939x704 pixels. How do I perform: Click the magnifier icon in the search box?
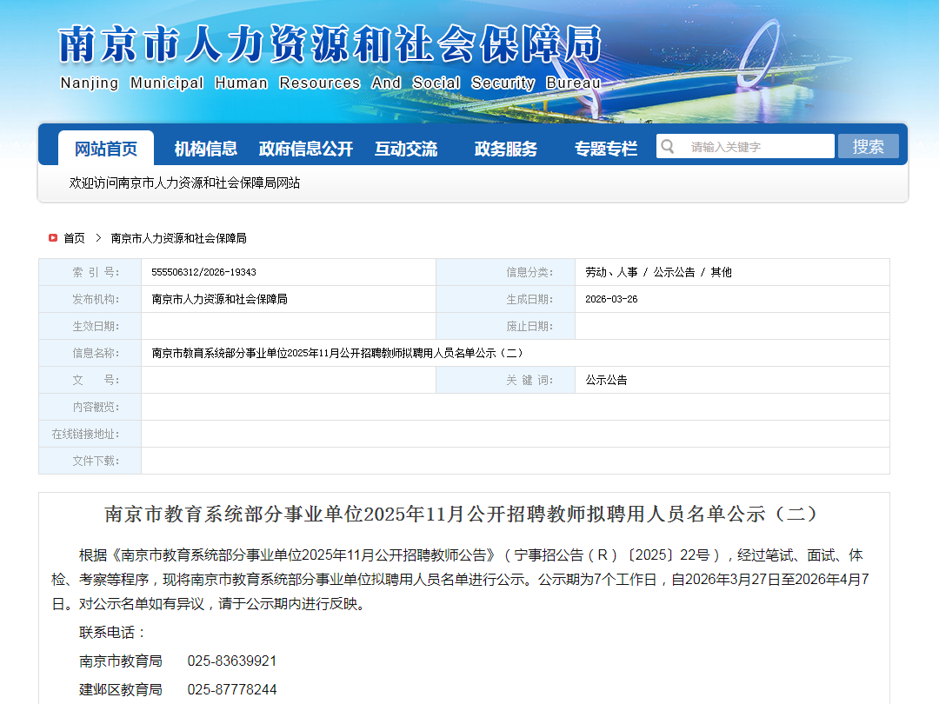[668, 146]
